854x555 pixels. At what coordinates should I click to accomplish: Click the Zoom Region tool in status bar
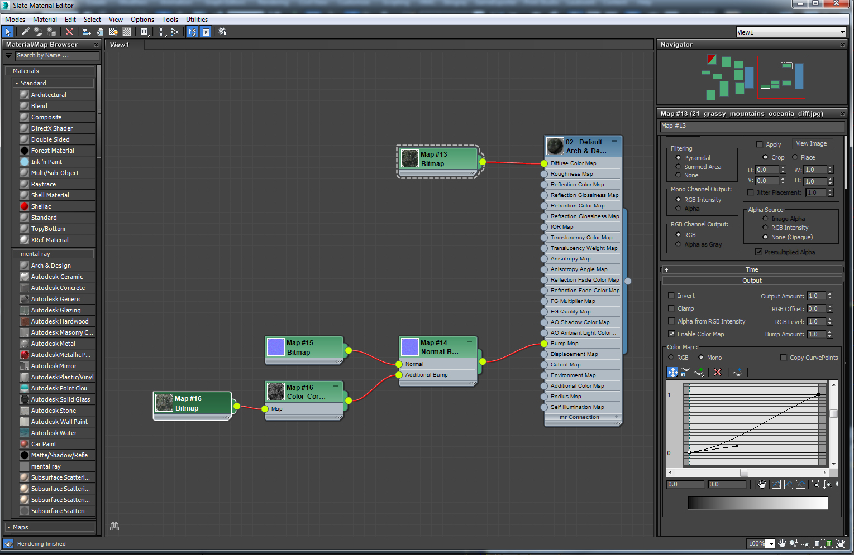click(x=805, y=543)
